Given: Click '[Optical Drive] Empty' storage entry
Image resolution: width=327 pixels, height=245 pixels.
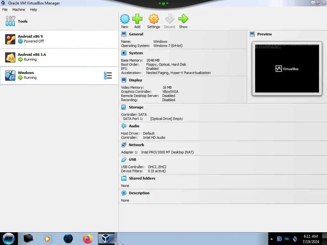Looking at the screenshot, I should click(166, 119).
